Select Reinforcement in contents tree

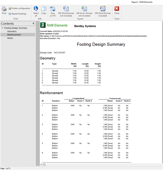point(14,35)
